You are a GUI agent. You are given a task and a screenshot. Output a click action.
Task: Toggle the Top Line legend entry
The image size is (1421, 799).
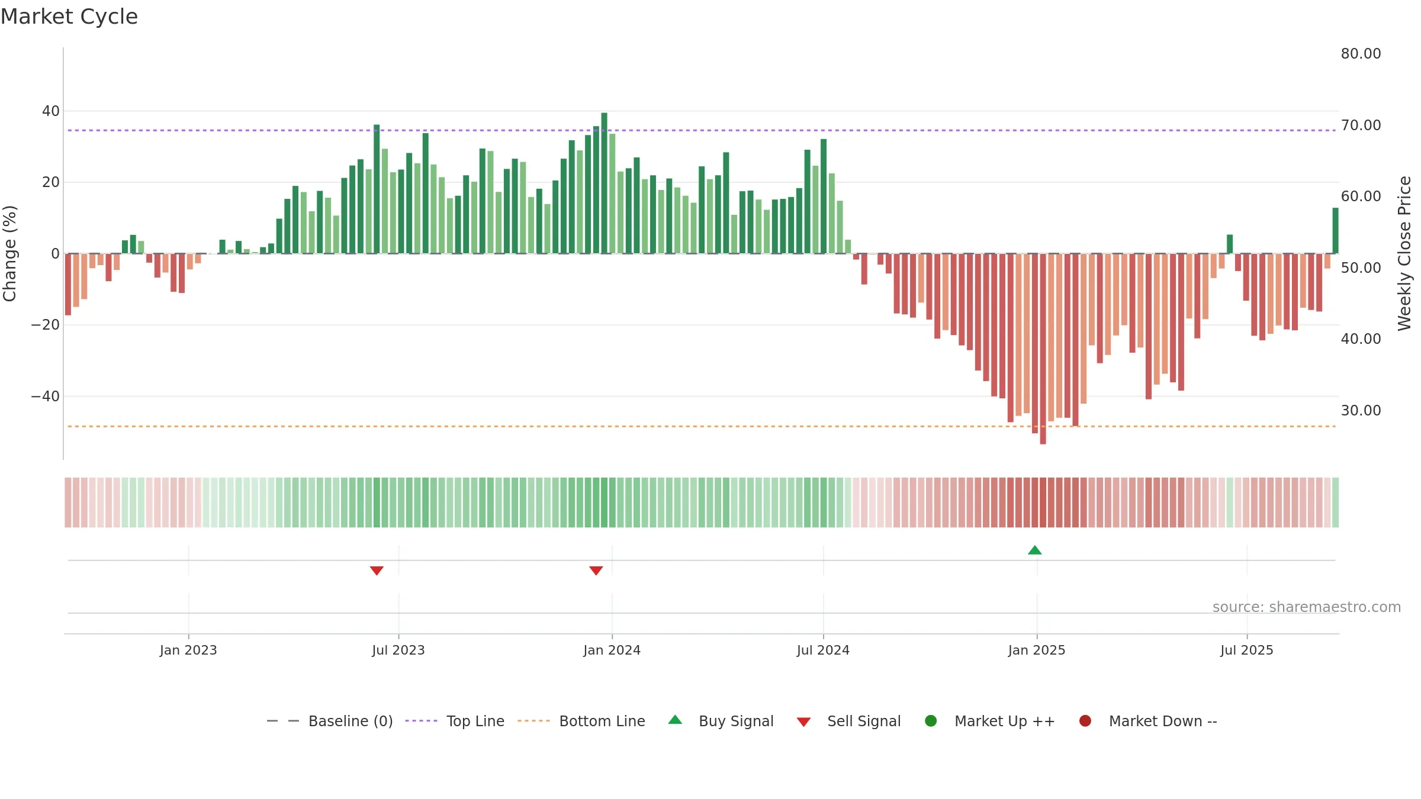455,721
